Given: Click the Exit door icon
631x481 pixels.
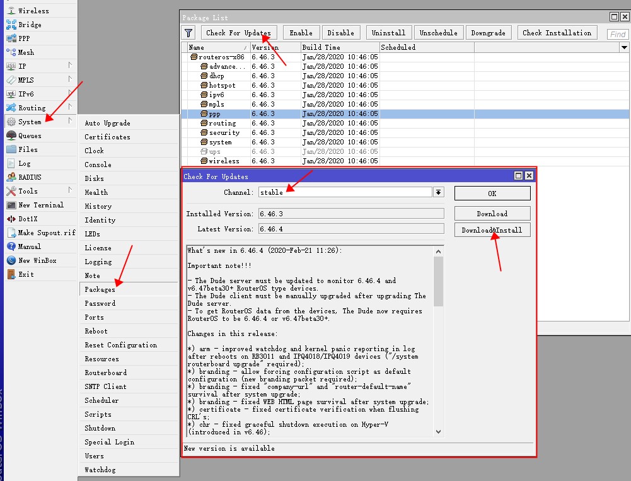Looking at the screenshot, I should pyautogui.click(x=11, y=274).
